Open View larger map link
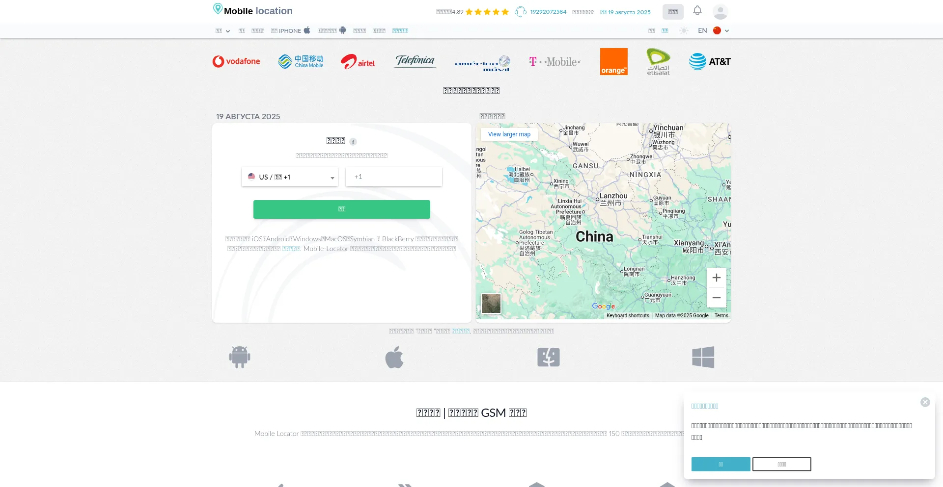The height and width of the screenshot is (487, 943). tap(509, 134)
